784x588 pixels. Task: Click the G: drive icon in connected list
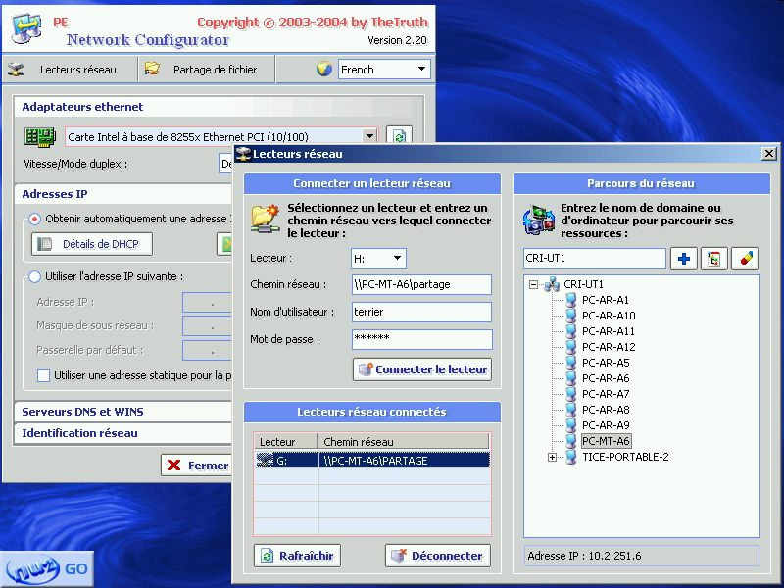tap(265, 460)
